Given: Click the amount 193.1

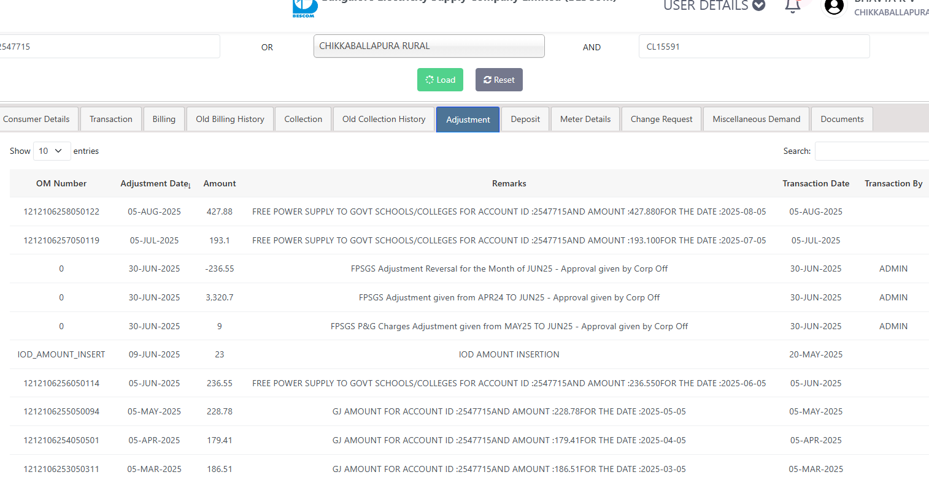Looking at the screenshot, I should point(220,240).
